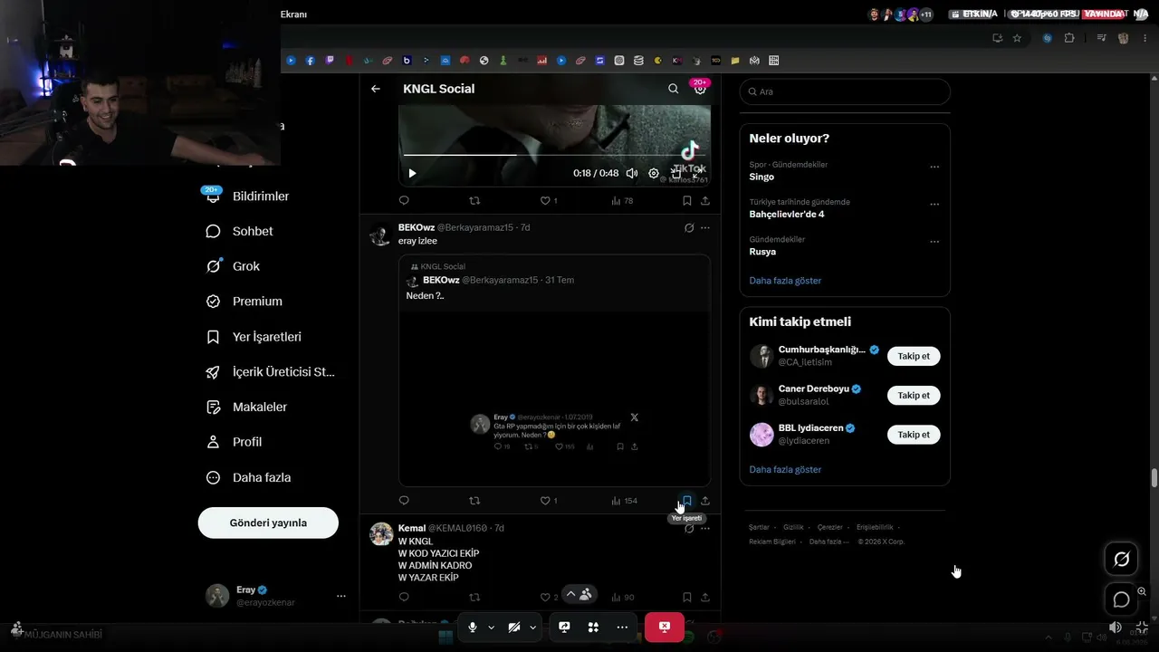This screenshot has height=652, width=1159.
Task: Open the Windows Start button
Action: 445,638
